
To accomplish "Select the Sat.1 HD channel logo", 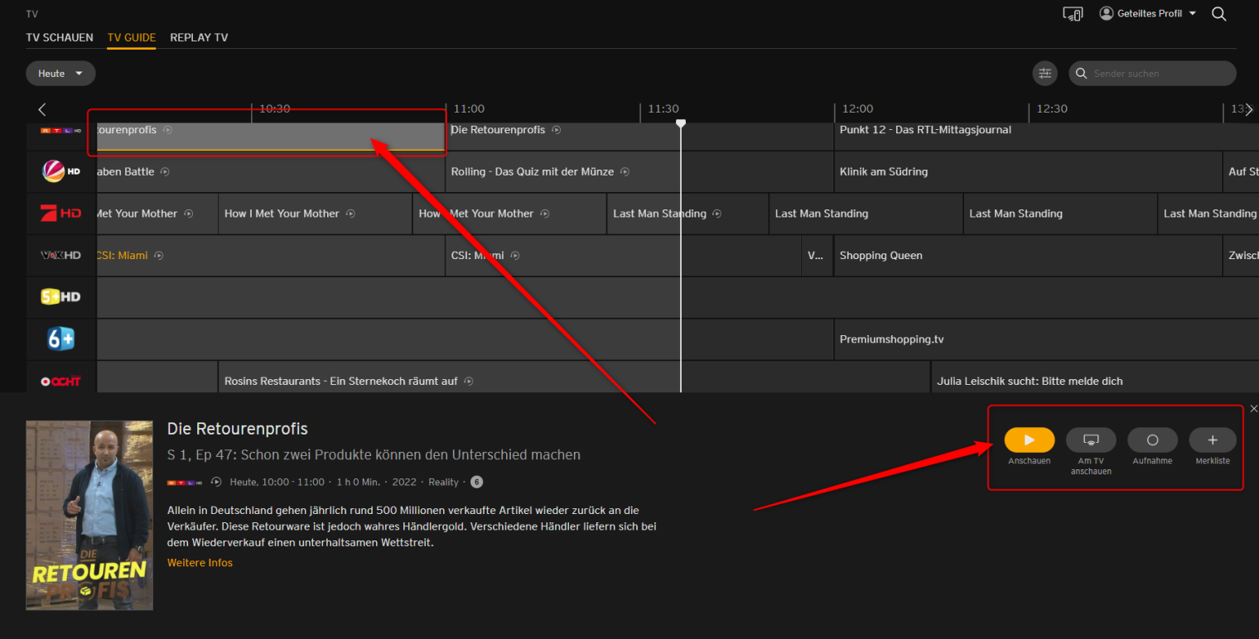I will (61, 171).
